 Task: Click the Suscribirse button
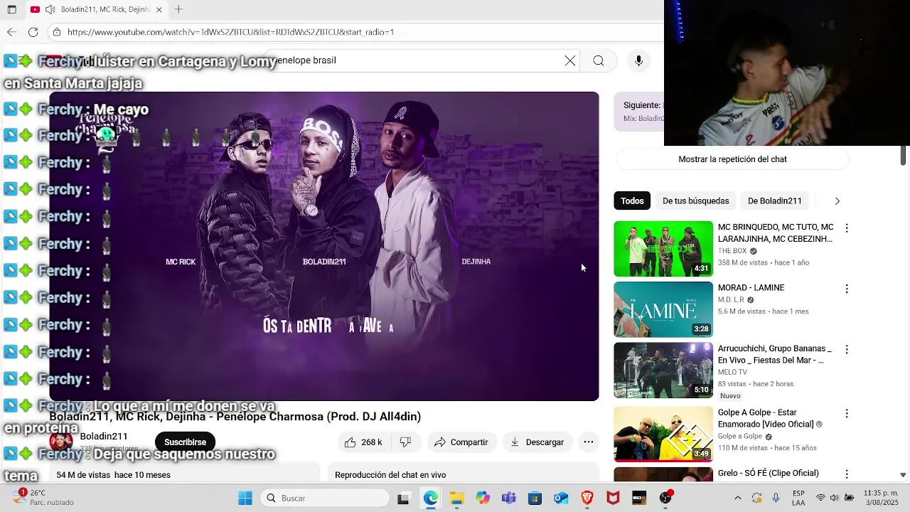[185, 442]
